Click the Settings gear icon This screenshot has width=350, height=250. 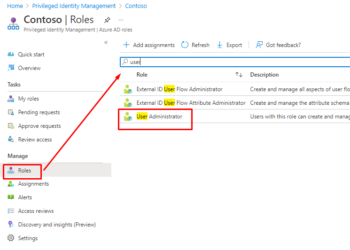[11, 238]
